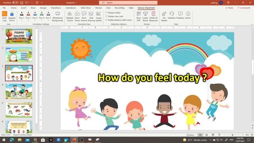This screenshot has width=254, height=143.
Task: Switch to the Home tab
Action: [x=13, y=8]
